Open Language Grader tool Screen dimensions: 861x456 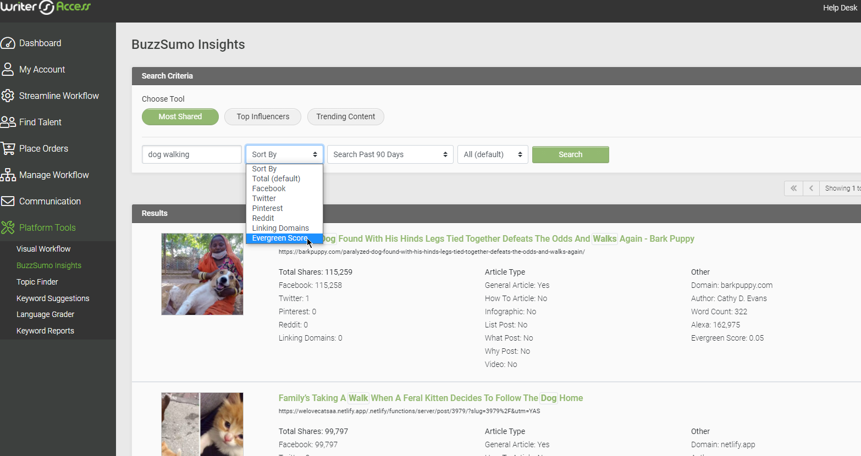click(45, 314)
